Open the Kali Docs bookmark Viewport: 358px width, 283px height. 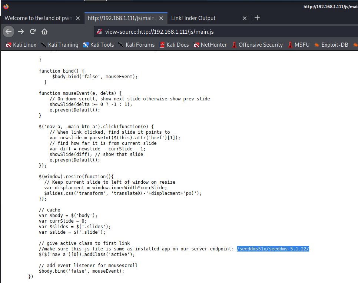[174, 45]
